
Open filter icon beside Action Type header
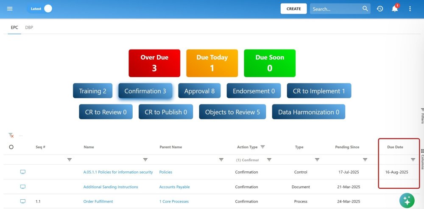click(262, 147)
